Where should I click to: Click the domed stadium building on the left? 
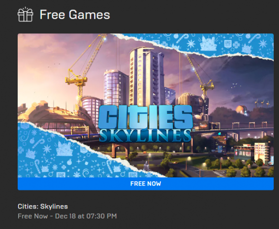click(x=54, y=115)
